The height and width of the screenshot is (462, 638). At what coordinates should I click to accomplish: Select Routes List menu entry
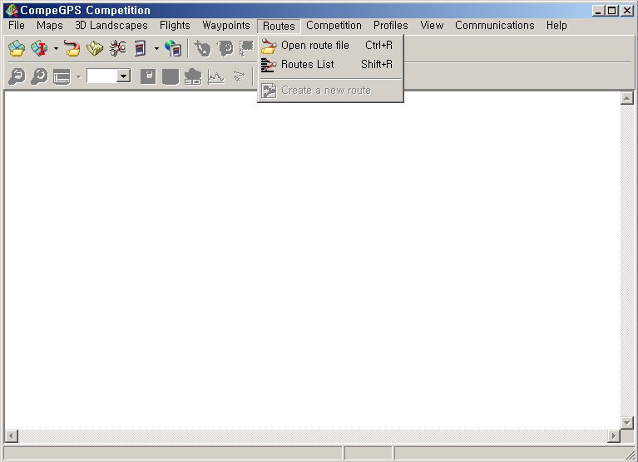point(331,64)
